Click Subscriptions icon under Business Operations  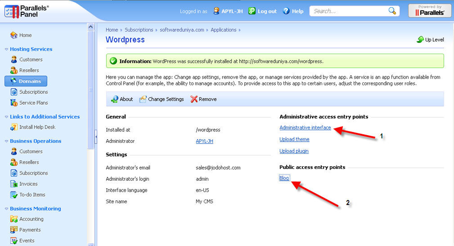pos(14,173)
